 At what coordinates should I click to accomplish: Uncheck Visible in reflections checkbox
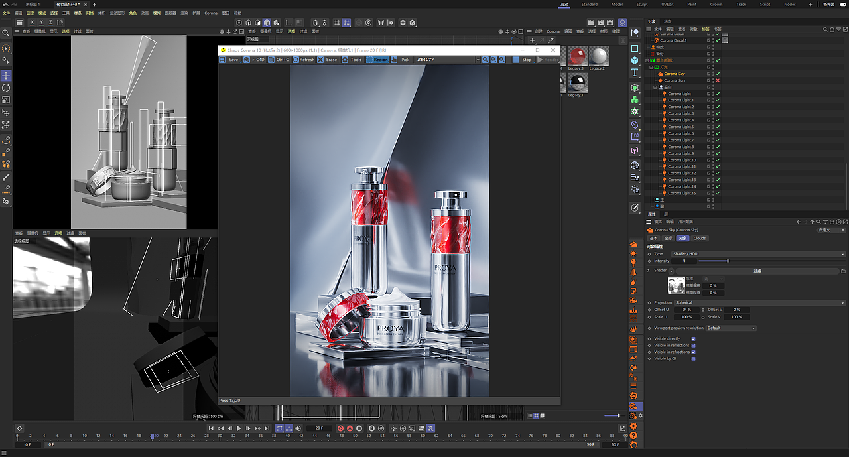(693, 346)
